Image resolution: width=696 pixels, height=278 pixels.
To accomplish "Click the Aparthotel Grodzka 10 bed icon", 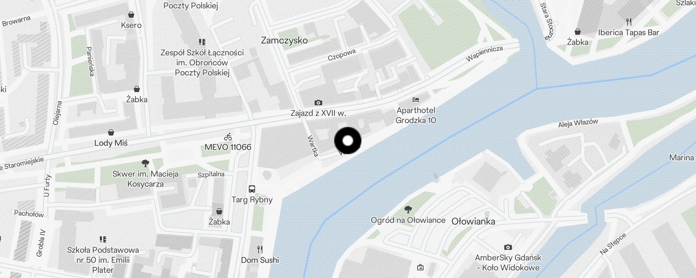I will (416, 100).
